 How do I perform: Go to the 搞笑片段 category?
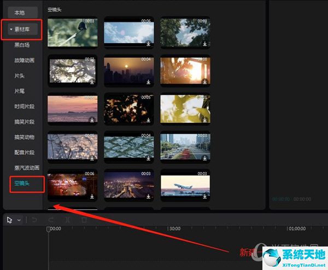coord(25,121)
